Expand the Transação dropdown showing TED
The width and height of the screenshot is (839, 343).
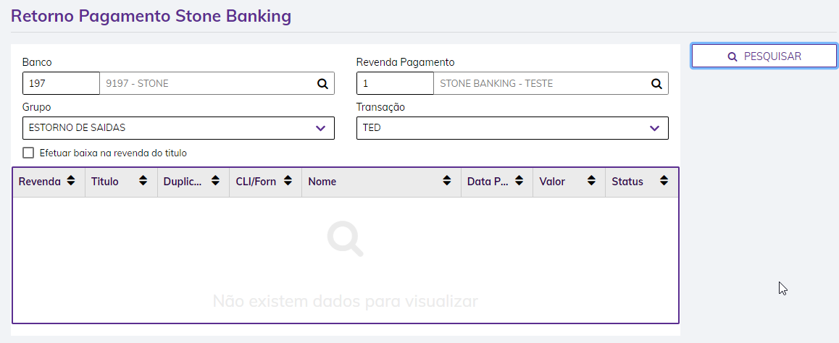click(x=512, y=128)
